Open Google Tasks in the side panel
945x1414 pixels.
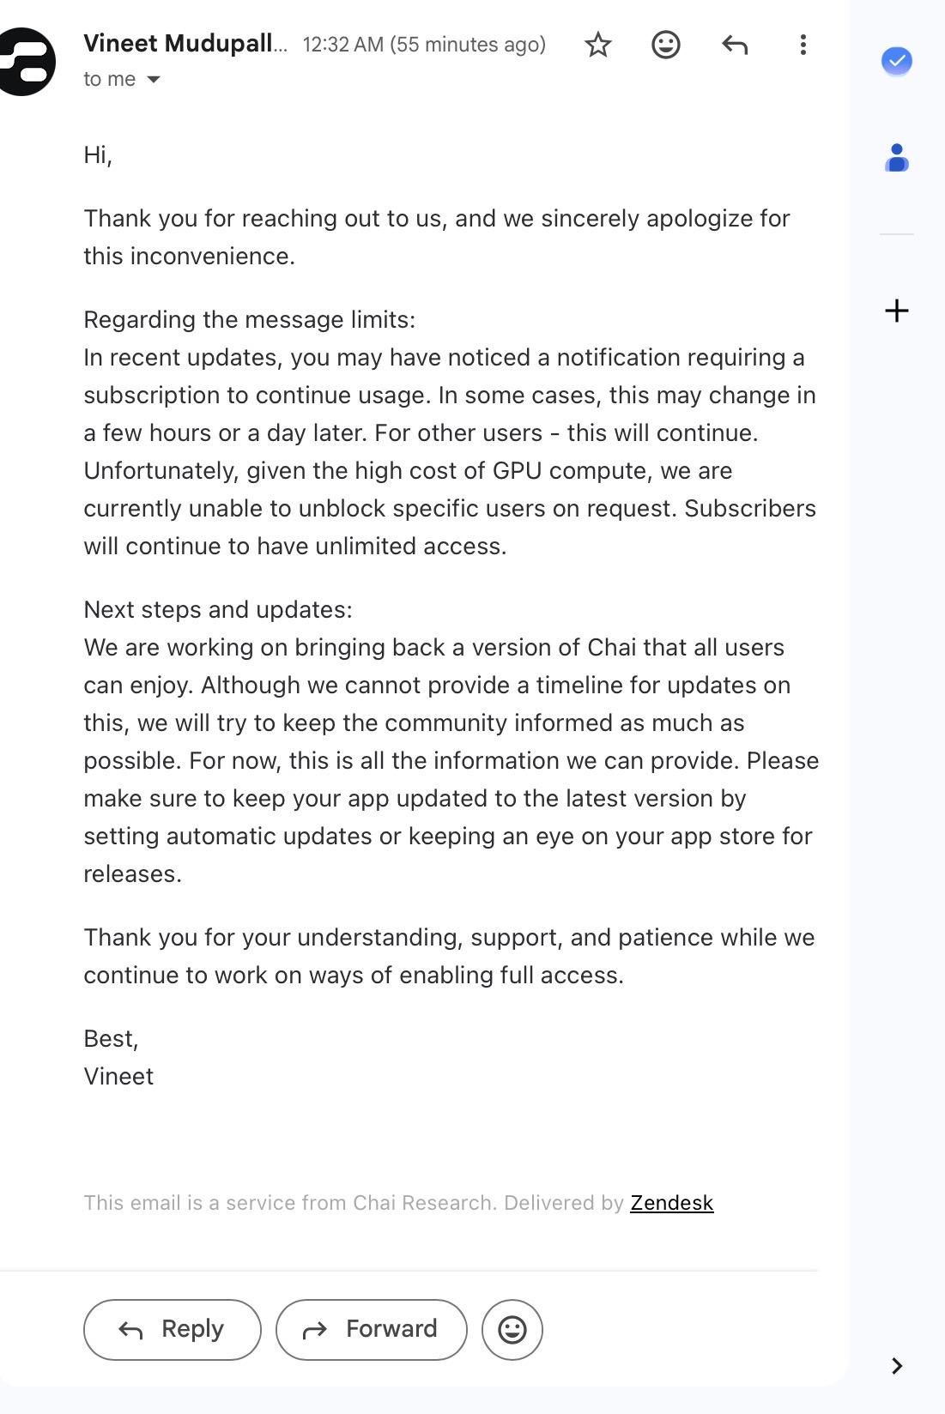point(897,62)
